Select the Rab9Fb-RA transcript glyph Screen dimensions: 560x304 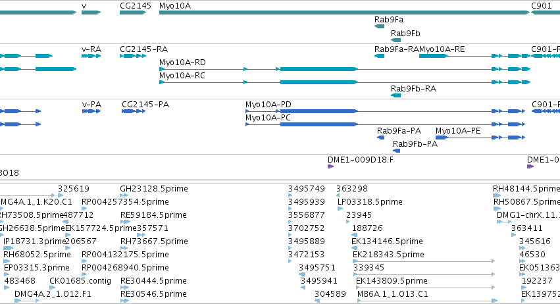pyautogui.click(x=395, y=95)
